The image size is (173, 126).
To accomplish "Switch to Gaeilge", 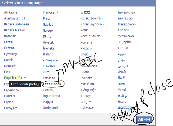I will coord(48,24).
